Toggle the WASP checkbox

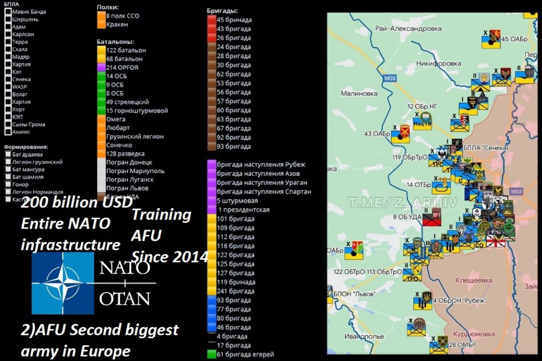tap(8, 87)
